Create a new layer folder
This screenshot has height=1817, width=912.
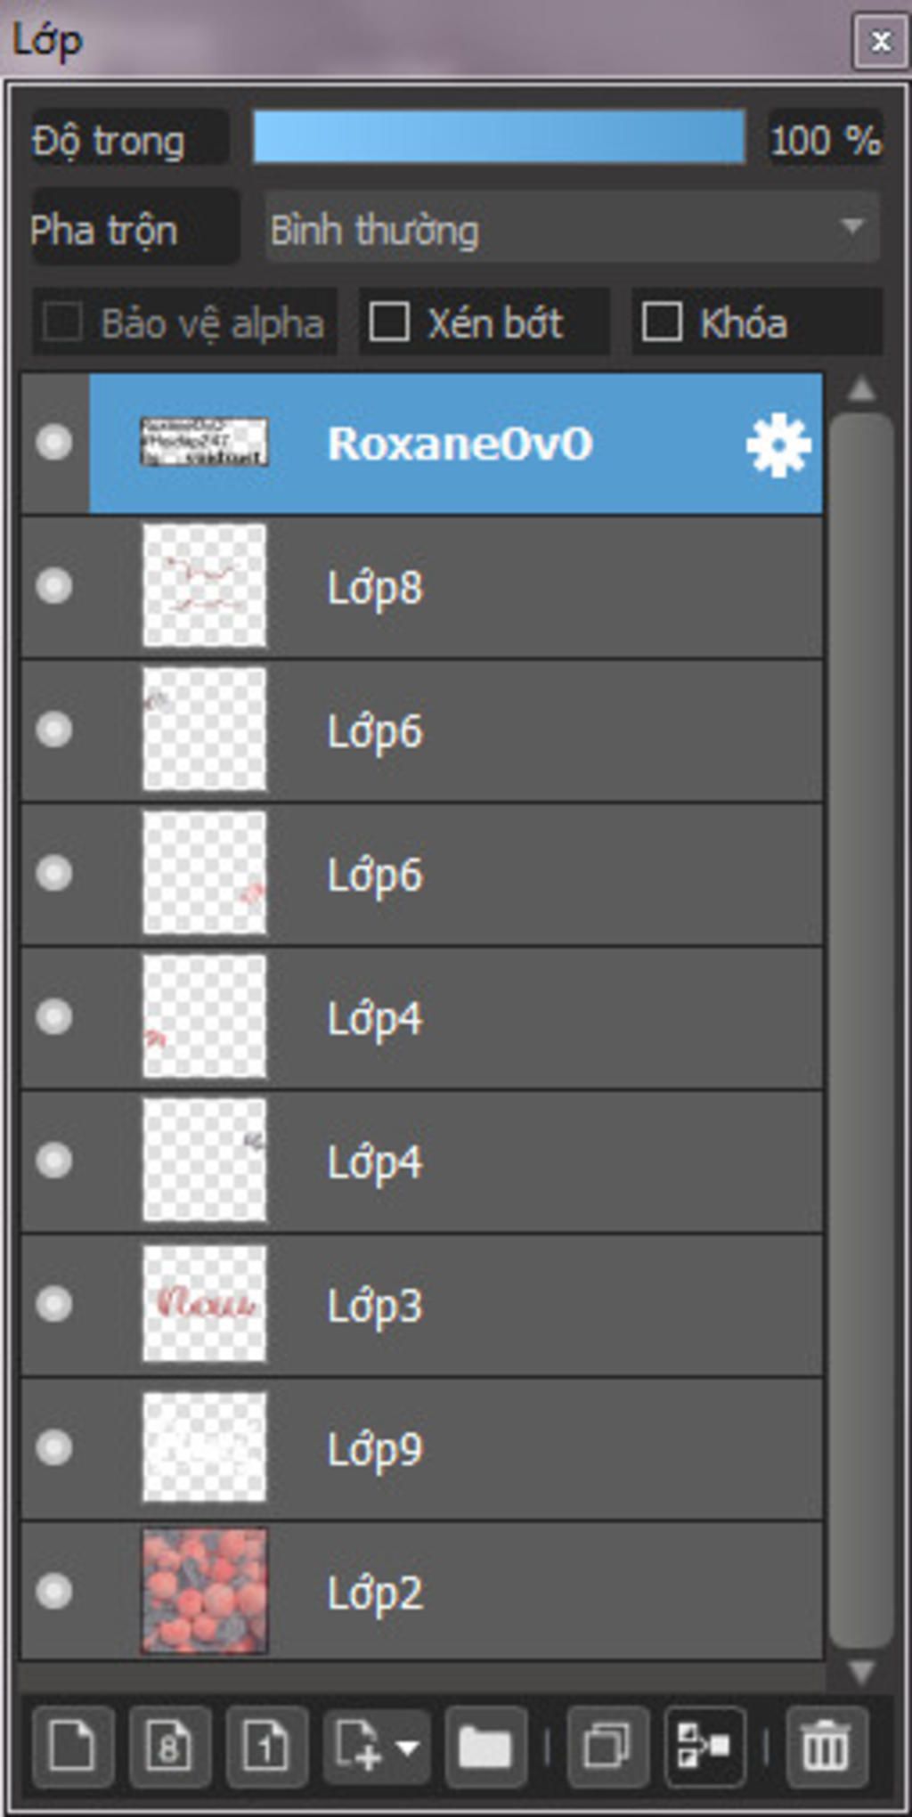click(485, 1747)
